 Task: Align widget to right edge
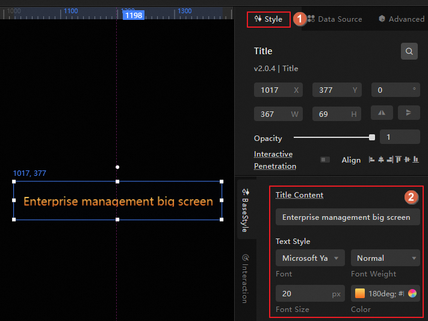click(x=390, y=159)
